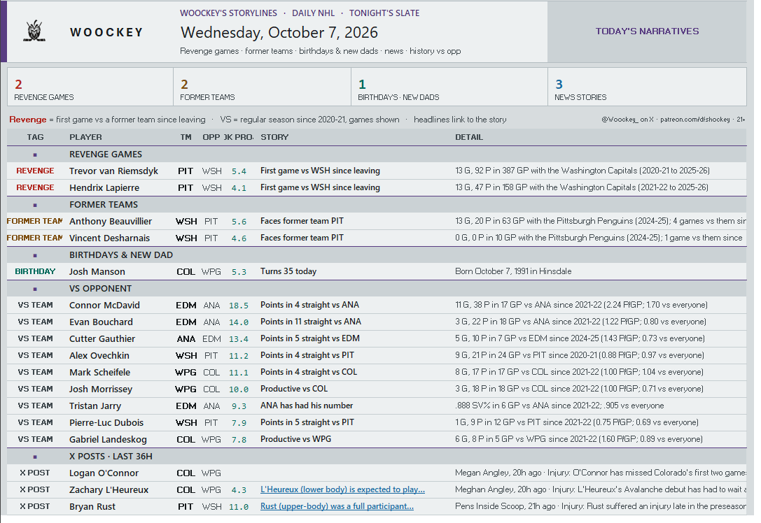This screenshot has width=761, height=523.
Task: Click player name Mark Scheifele
Action: click(x=100, y=372)
